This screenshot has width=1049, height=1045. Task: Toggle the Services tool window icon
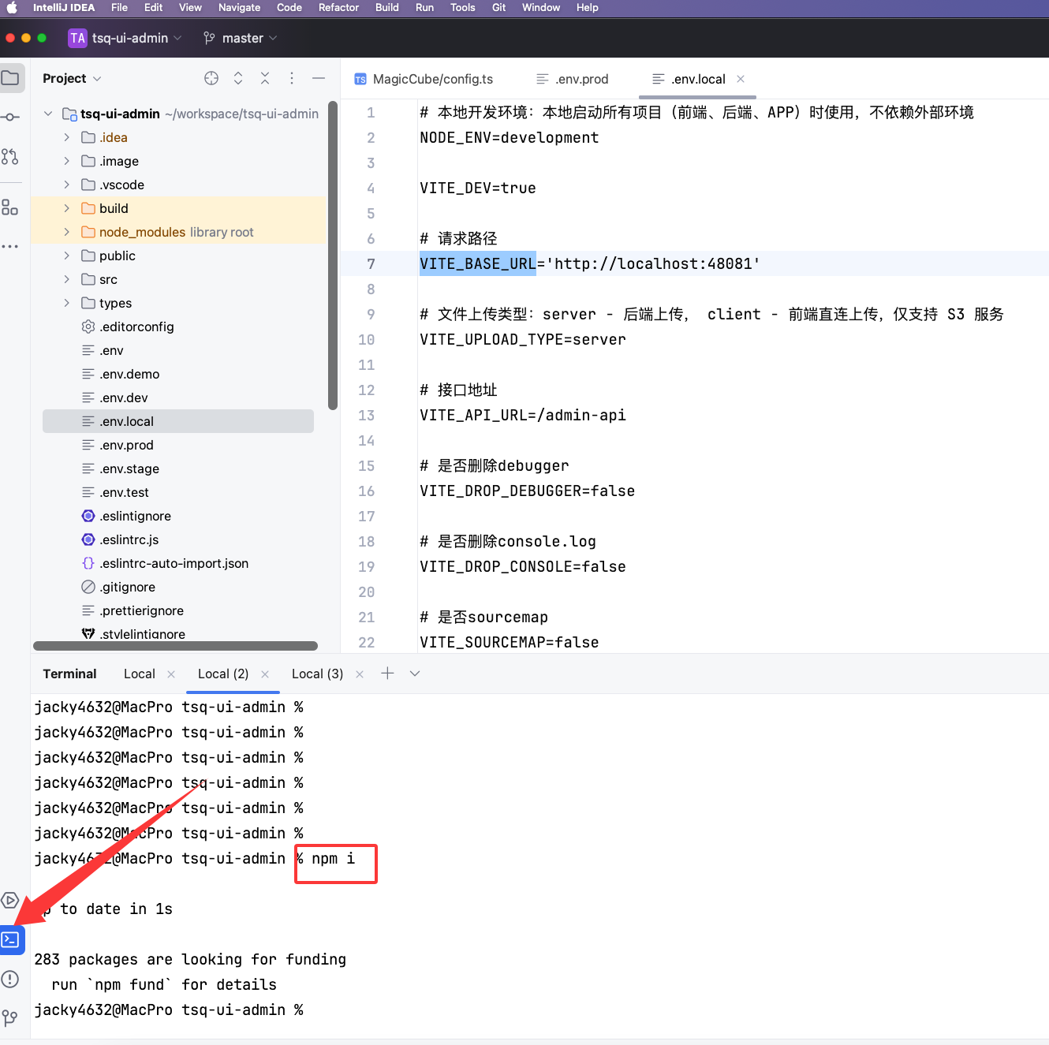pos(10,900)
